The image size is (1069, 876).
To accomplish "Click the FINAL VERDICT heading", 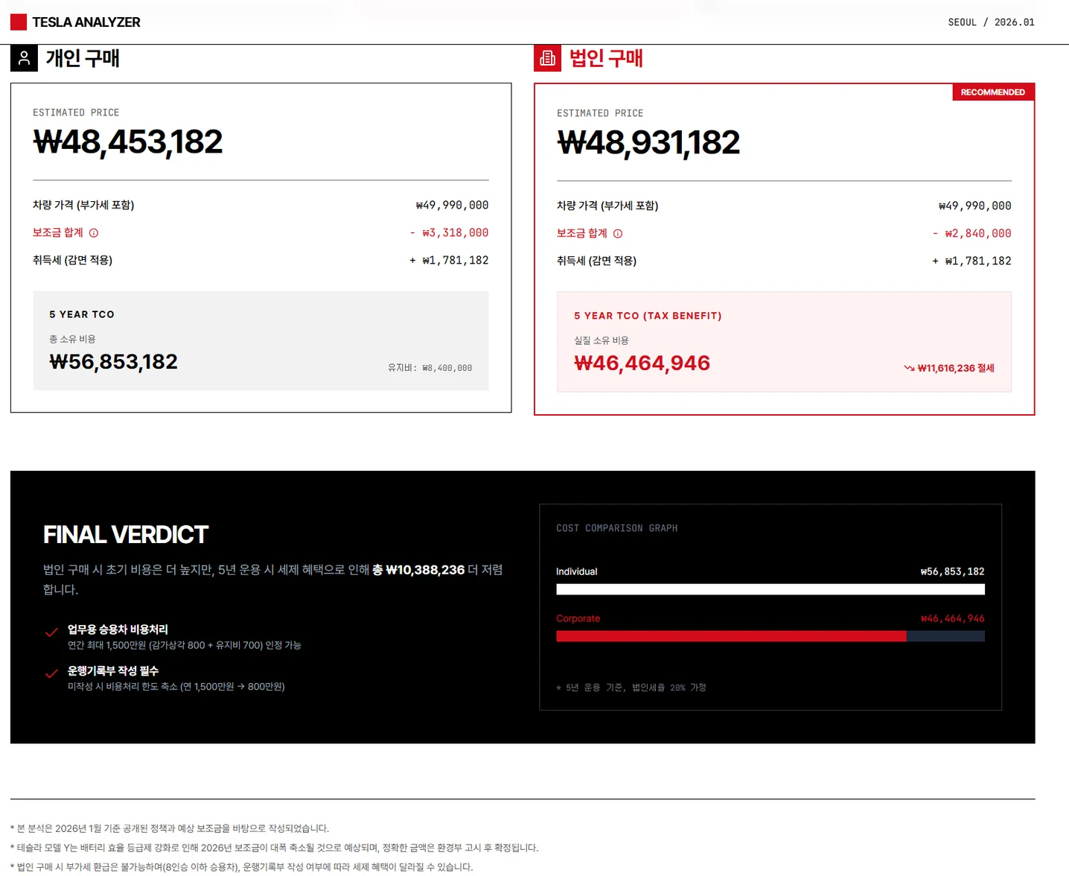I will 126,535.
